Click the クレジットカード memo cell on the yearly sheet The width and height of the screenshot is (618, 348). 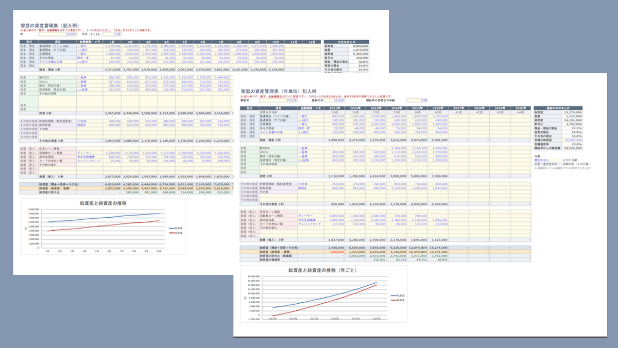click(x=310, y=224)
